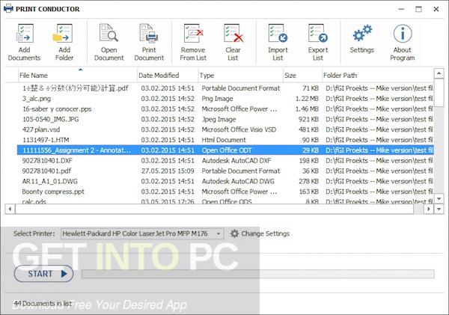Click date 27.05.2015 15:09 cell
The image size is (449, 315).
tap(168, 171)
